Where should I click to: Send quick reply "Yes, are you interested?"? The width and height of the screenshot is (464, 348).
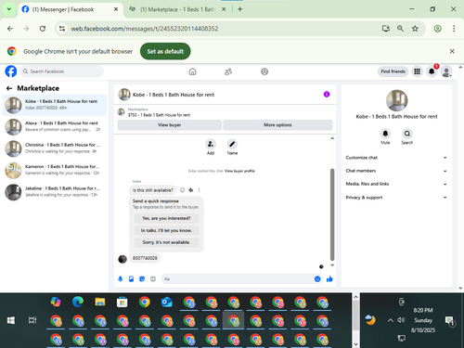(x=166, y=218)
